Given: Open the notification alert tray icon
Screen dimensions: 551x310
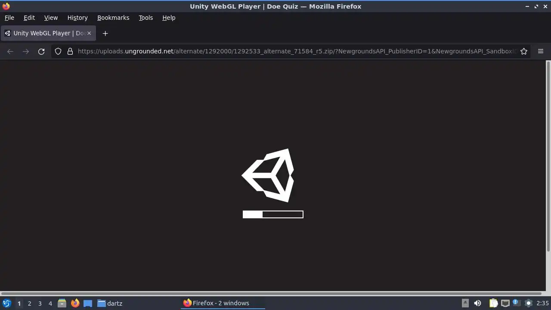Looking at the screenshot, I should pos(516,303).
